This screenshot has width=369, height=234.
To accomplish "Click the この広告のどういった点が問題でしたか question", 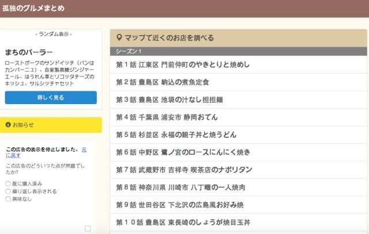I will tap(46, 169).
